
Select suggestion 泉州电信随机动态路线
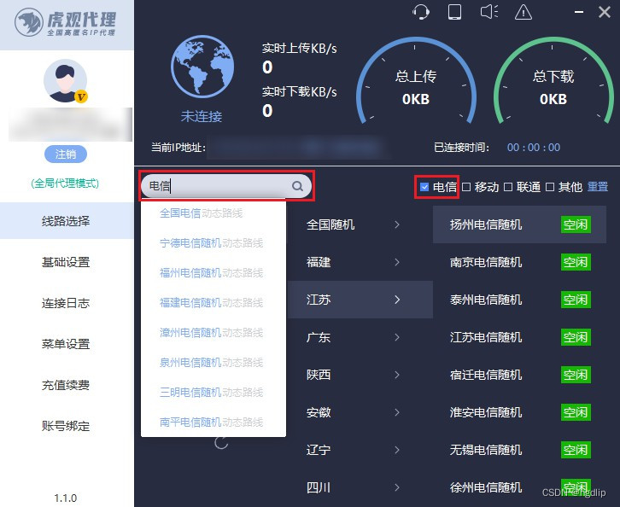[x=213, y=363]
